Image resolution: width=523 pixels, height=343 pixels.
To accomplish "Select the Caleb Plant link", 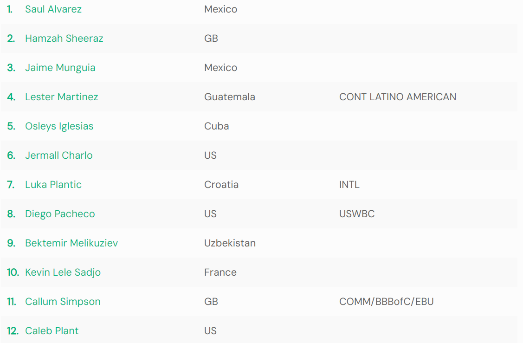I will pos(52,331).
